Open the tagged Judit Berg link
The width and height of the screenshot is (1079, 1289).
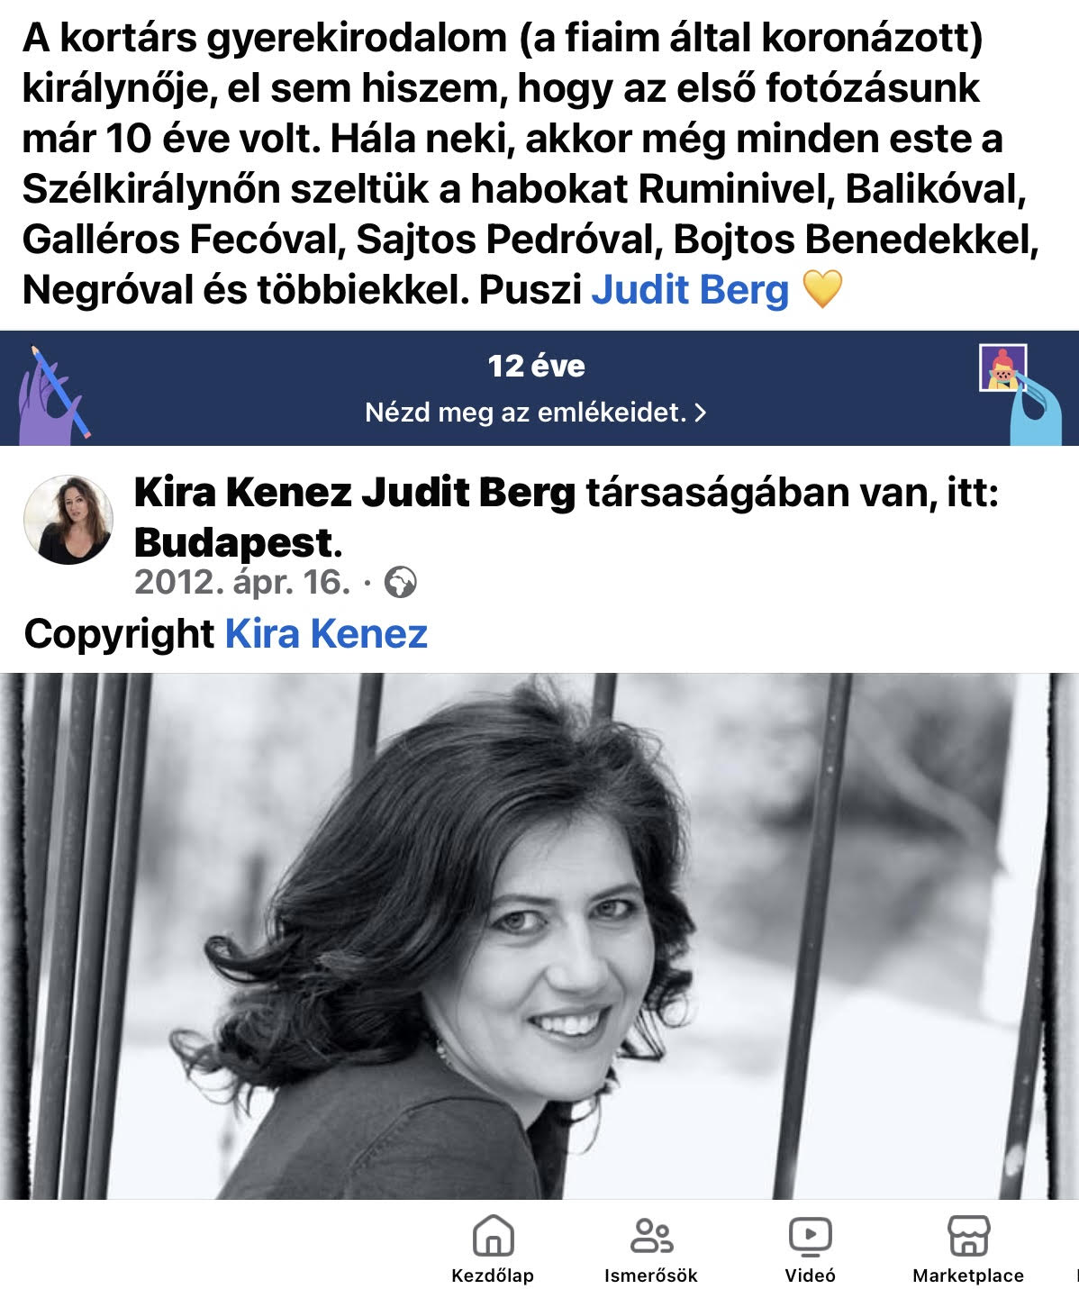pyautogui.click(x=690, y=289)
